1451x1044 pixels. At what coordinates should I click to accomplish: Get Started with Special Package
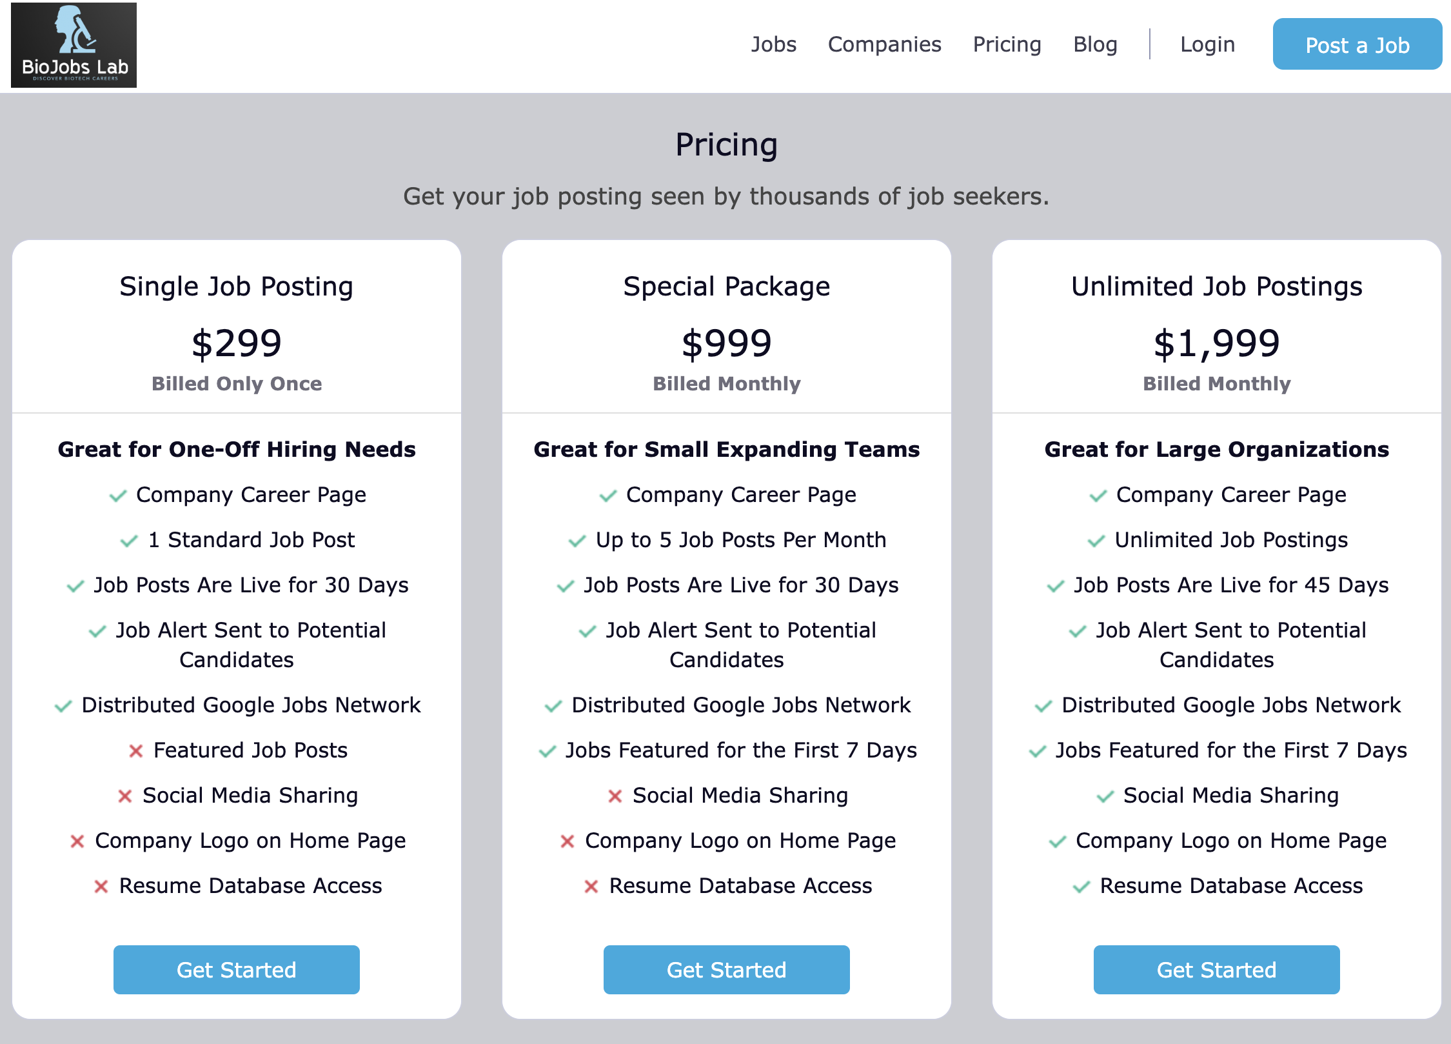(727, 970)
